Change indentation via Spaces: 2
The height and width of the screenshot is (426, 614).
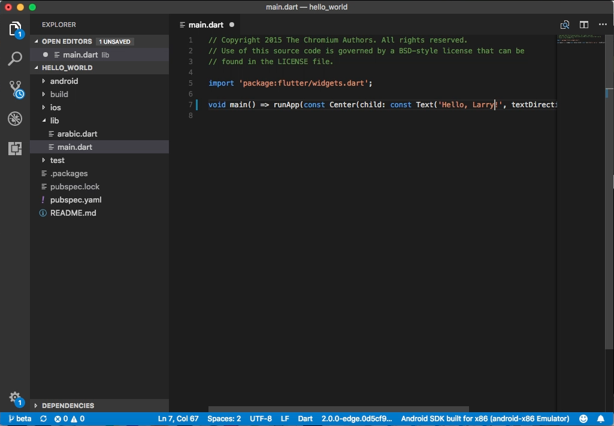[x=224, y=419]
